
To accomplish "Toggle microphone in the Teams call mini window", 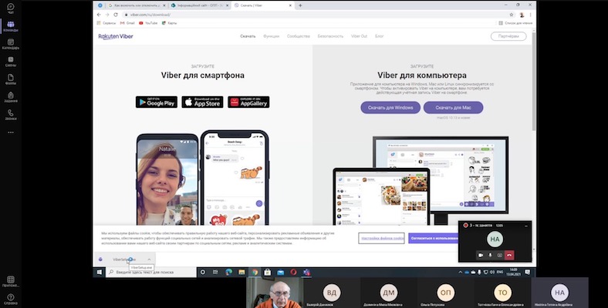I will [x=490, y=256].
